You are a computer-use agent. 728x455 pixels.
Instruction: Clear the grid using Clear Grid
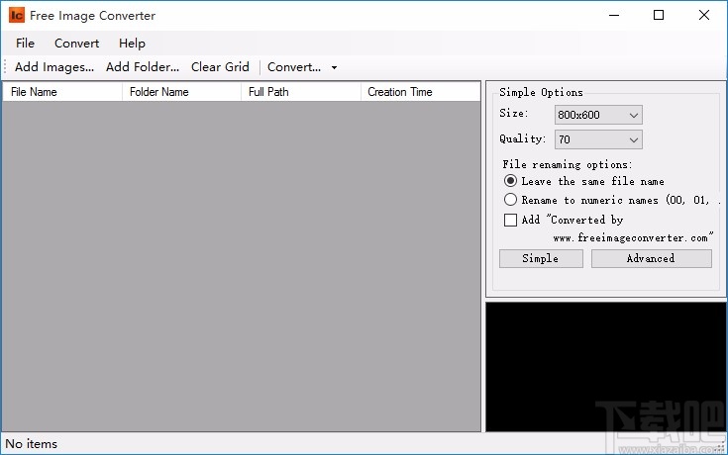[220, 67]
